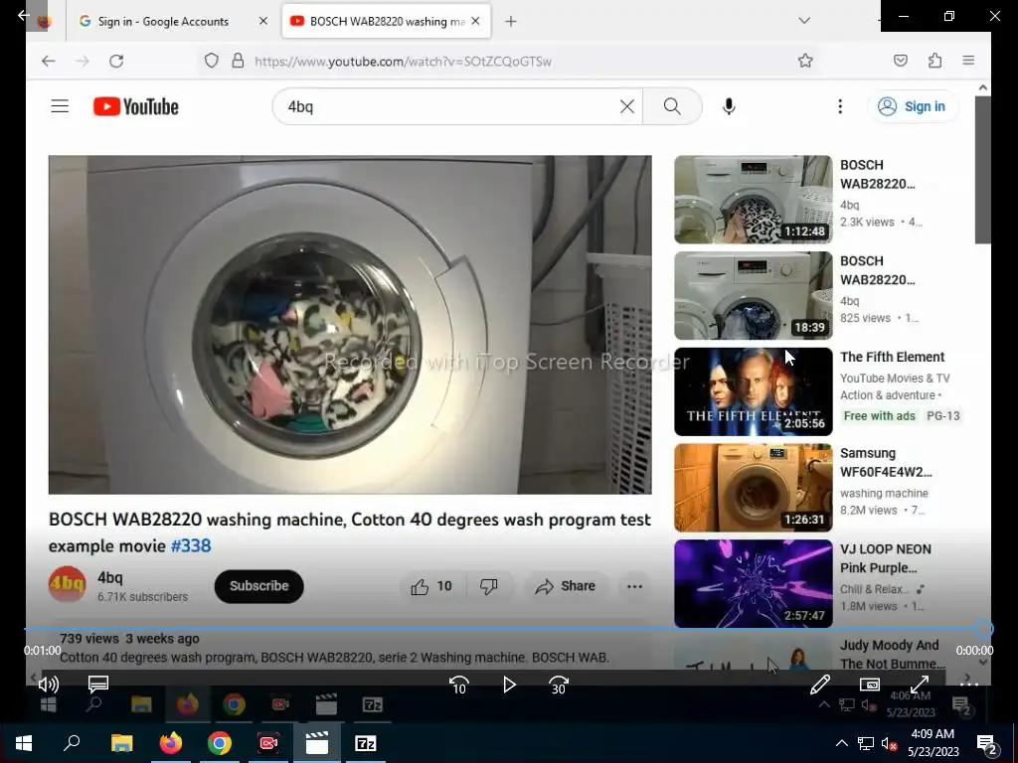1018x763 pixels.
Task: Open the tracking protection shield icon
Action: click(211, 61)
